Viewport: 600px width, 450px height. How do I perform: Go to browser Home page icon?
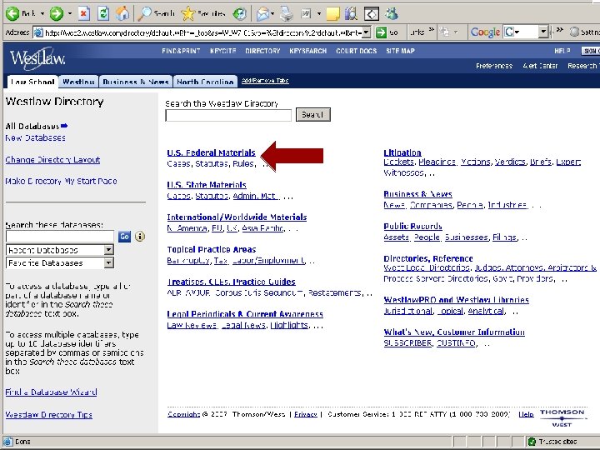click(122, 14)
